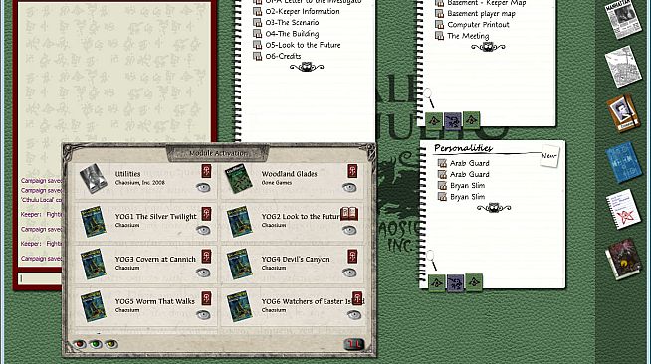Toggle the YOG3 Covern at Cannich eye icon
Image resolution: width=651 pixels, height=364 pixels.
[203, 273]
